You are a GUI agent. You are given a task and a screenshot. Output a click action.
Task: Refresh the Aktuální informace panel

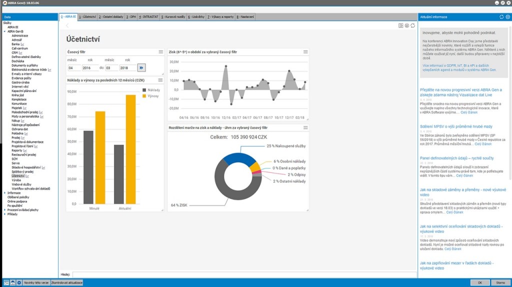tap(501, 16)
